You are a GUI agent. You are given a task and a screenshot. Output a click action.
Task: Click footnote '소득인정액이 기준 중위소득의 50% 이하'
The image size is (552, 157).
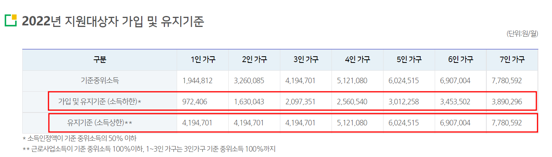click(x=82, y=138)
